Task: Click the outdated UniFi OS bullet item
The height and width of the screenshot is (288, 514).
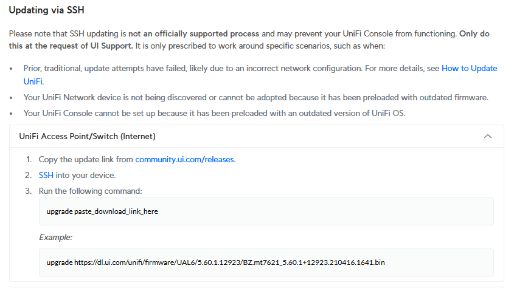Action: pos(214,113)
